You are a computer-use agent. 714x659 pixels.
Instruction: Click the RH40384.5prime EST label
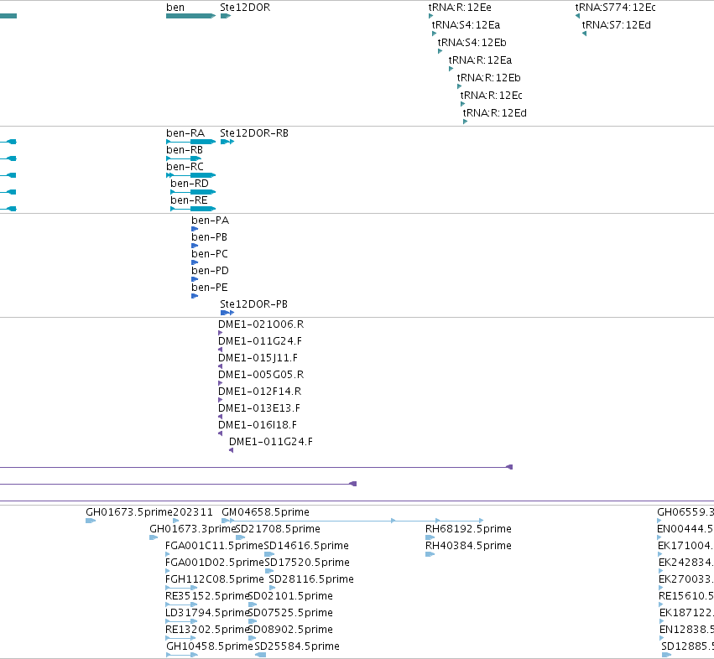468,546
